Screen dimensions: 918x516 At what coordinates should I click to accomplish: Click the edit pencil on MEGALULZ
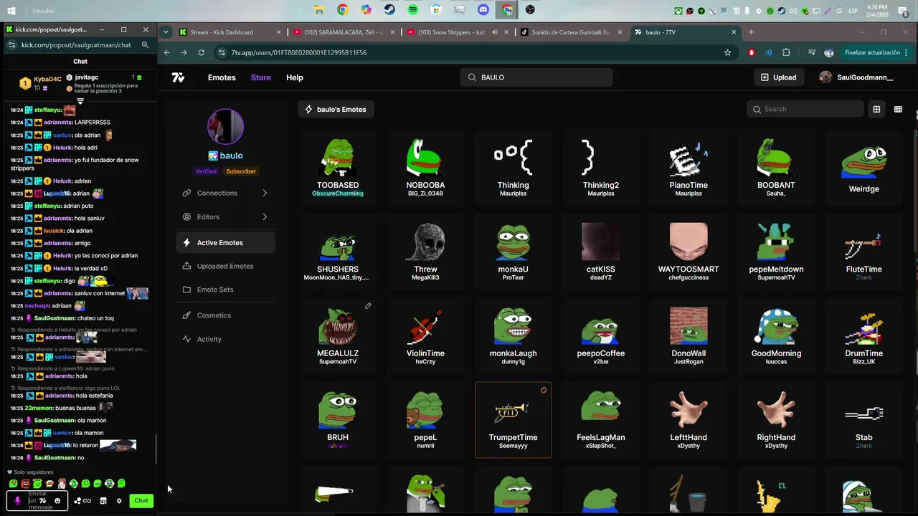point(368,306)
